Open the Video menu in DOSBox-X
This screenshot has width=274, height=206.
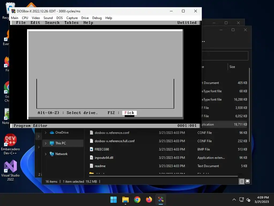[x=36, y=18]
